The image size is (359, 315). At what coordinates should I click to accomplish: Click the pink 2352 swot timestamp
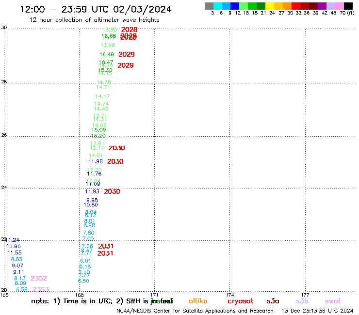pyautogui.click(x=39, y=278)
